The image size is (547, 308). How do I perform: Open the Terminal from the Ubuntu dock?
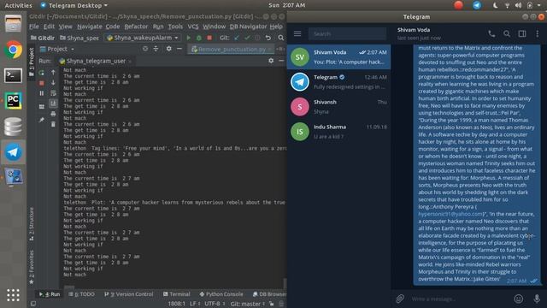pyautogui.click(x=14, y=75)
